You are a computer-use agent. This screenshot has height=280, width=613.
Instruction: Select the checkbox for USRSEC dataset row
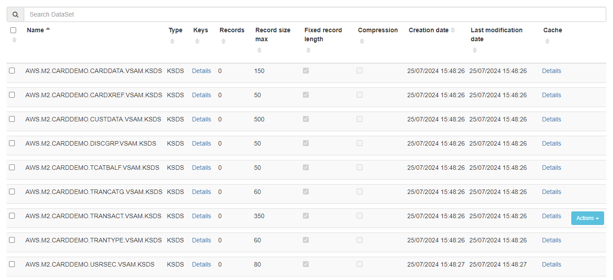coord(12,263)
